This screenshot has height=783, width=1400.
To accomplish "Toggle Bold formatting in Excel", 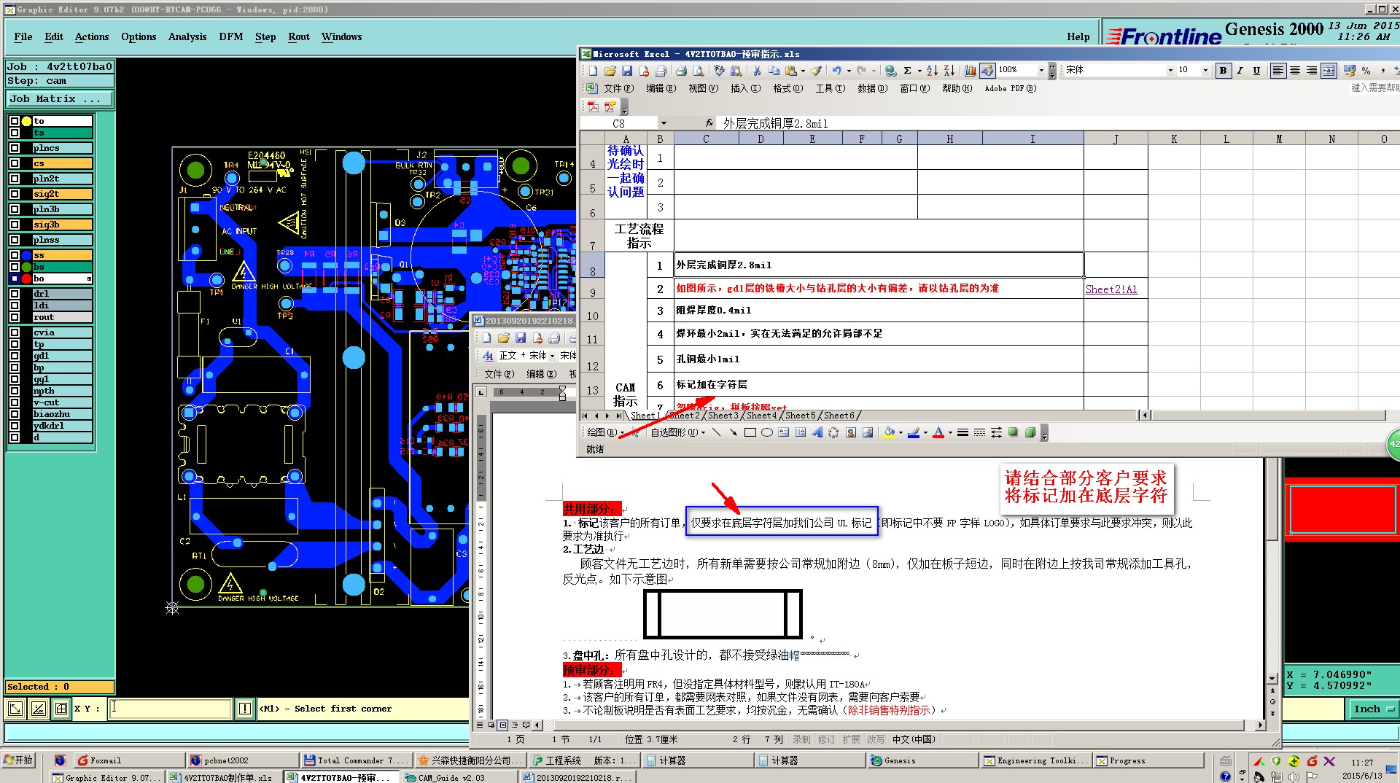I will (x=1223, y=71).
